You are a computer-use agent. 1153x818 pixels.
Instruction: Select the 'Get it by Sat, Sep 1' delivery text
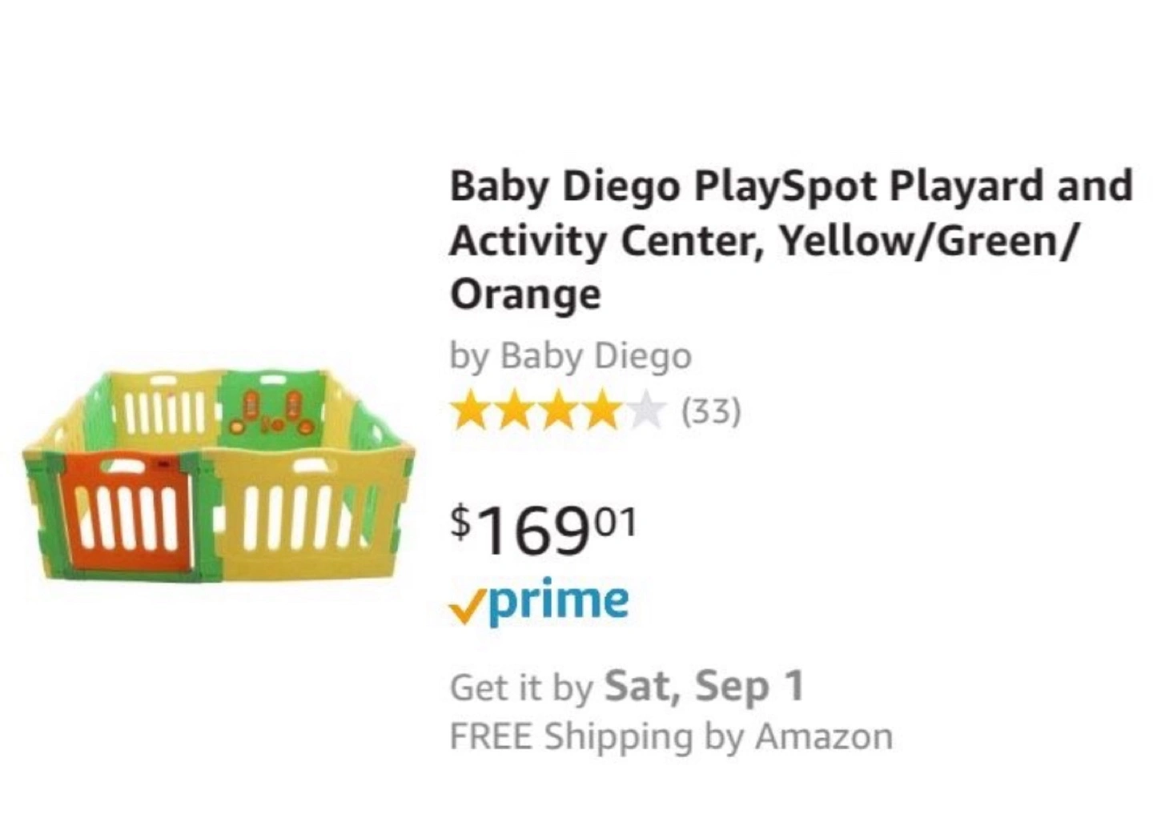point(627,687)
